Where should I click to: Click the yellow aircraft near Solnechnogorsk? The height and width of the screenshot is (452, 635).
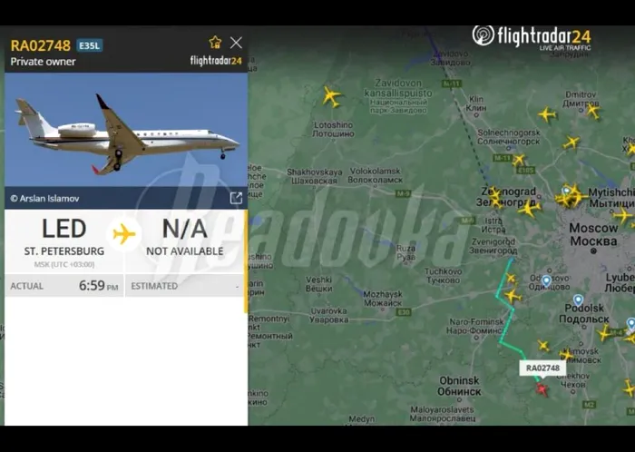[571, 142]
